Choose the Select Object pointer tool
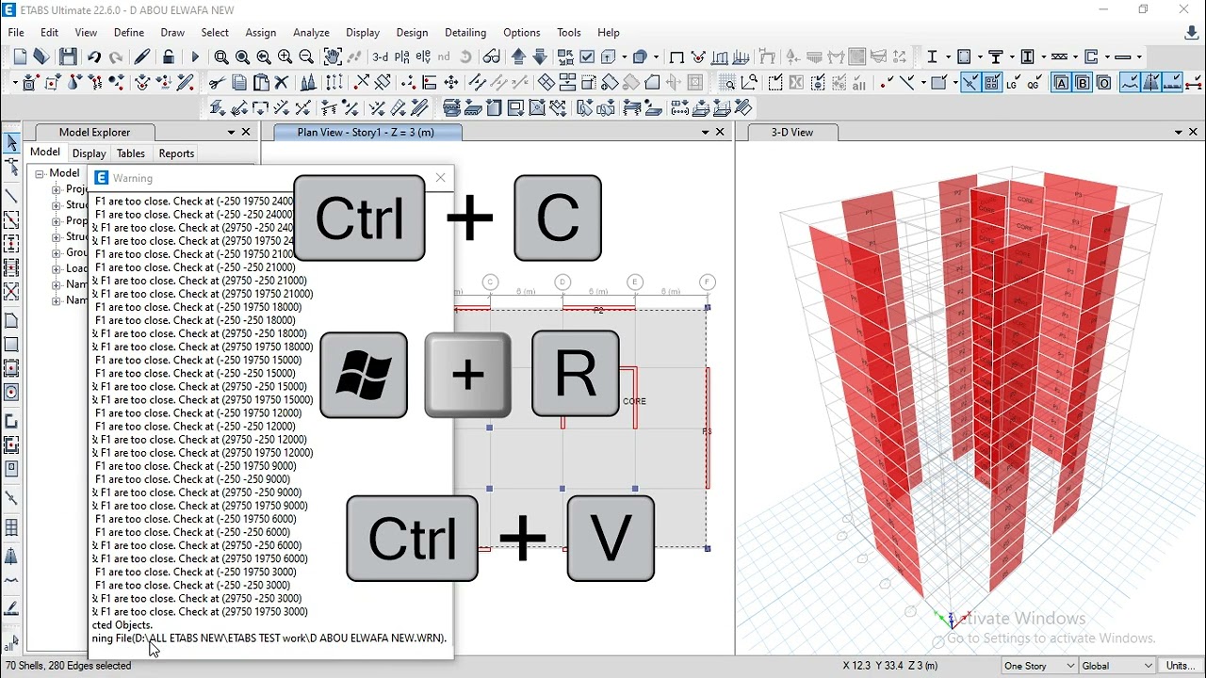 [x=11, y=143]
